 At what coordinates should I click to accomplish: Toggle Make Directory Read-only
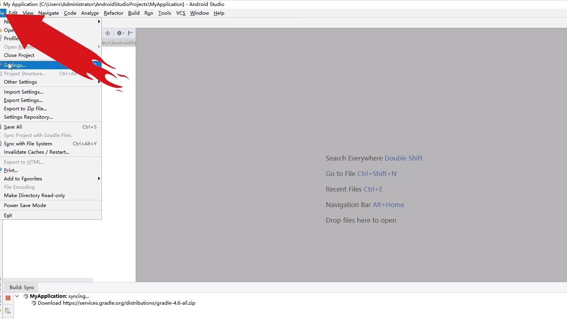pyautogui.click(x=51, y=196)
